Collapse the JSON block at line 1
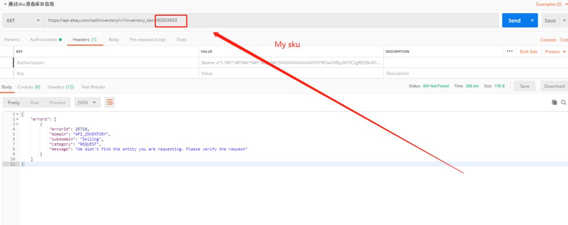Screen dimensions: 568x225 [18, 114]
